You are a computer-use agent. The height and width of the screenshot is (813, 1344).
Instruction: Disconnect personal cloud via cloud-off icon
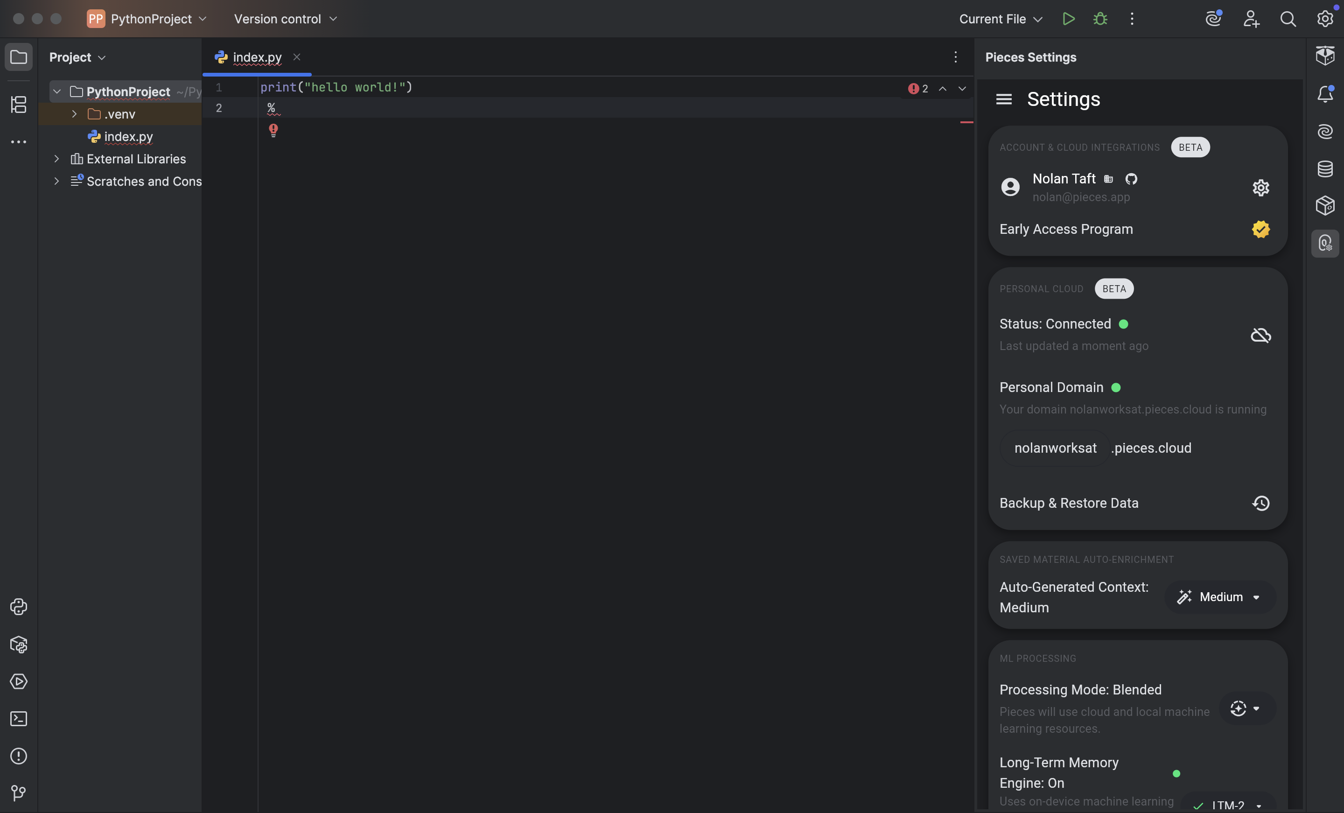point(1260,335)
